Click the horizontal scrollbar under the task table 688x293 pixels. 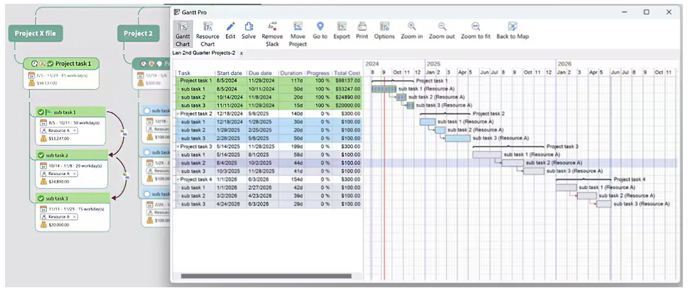point(267,276)
